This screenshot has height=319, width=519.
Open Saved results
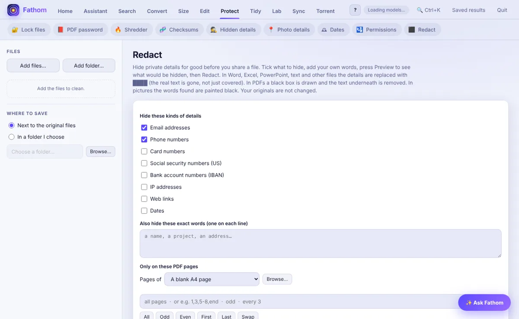point(469,10)
